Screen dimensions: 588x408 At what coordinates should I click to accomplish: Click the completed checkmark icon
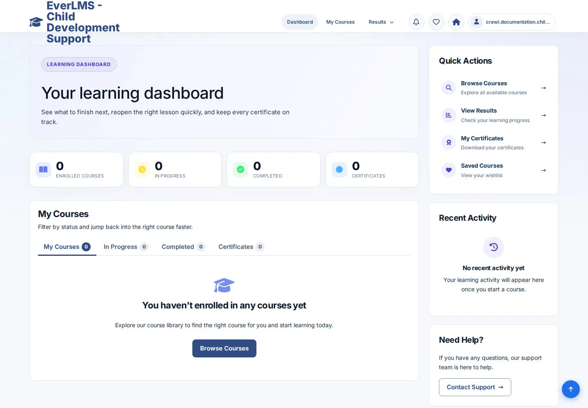tap(241, 169)
